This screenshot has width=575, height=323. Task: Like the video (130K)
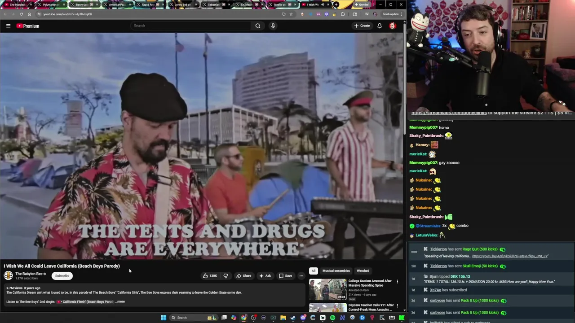point(210,276)
